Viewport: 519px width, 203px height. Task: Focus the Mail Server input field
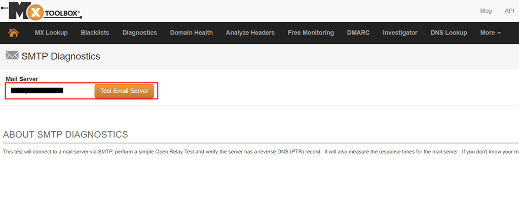tap(50, 91)
